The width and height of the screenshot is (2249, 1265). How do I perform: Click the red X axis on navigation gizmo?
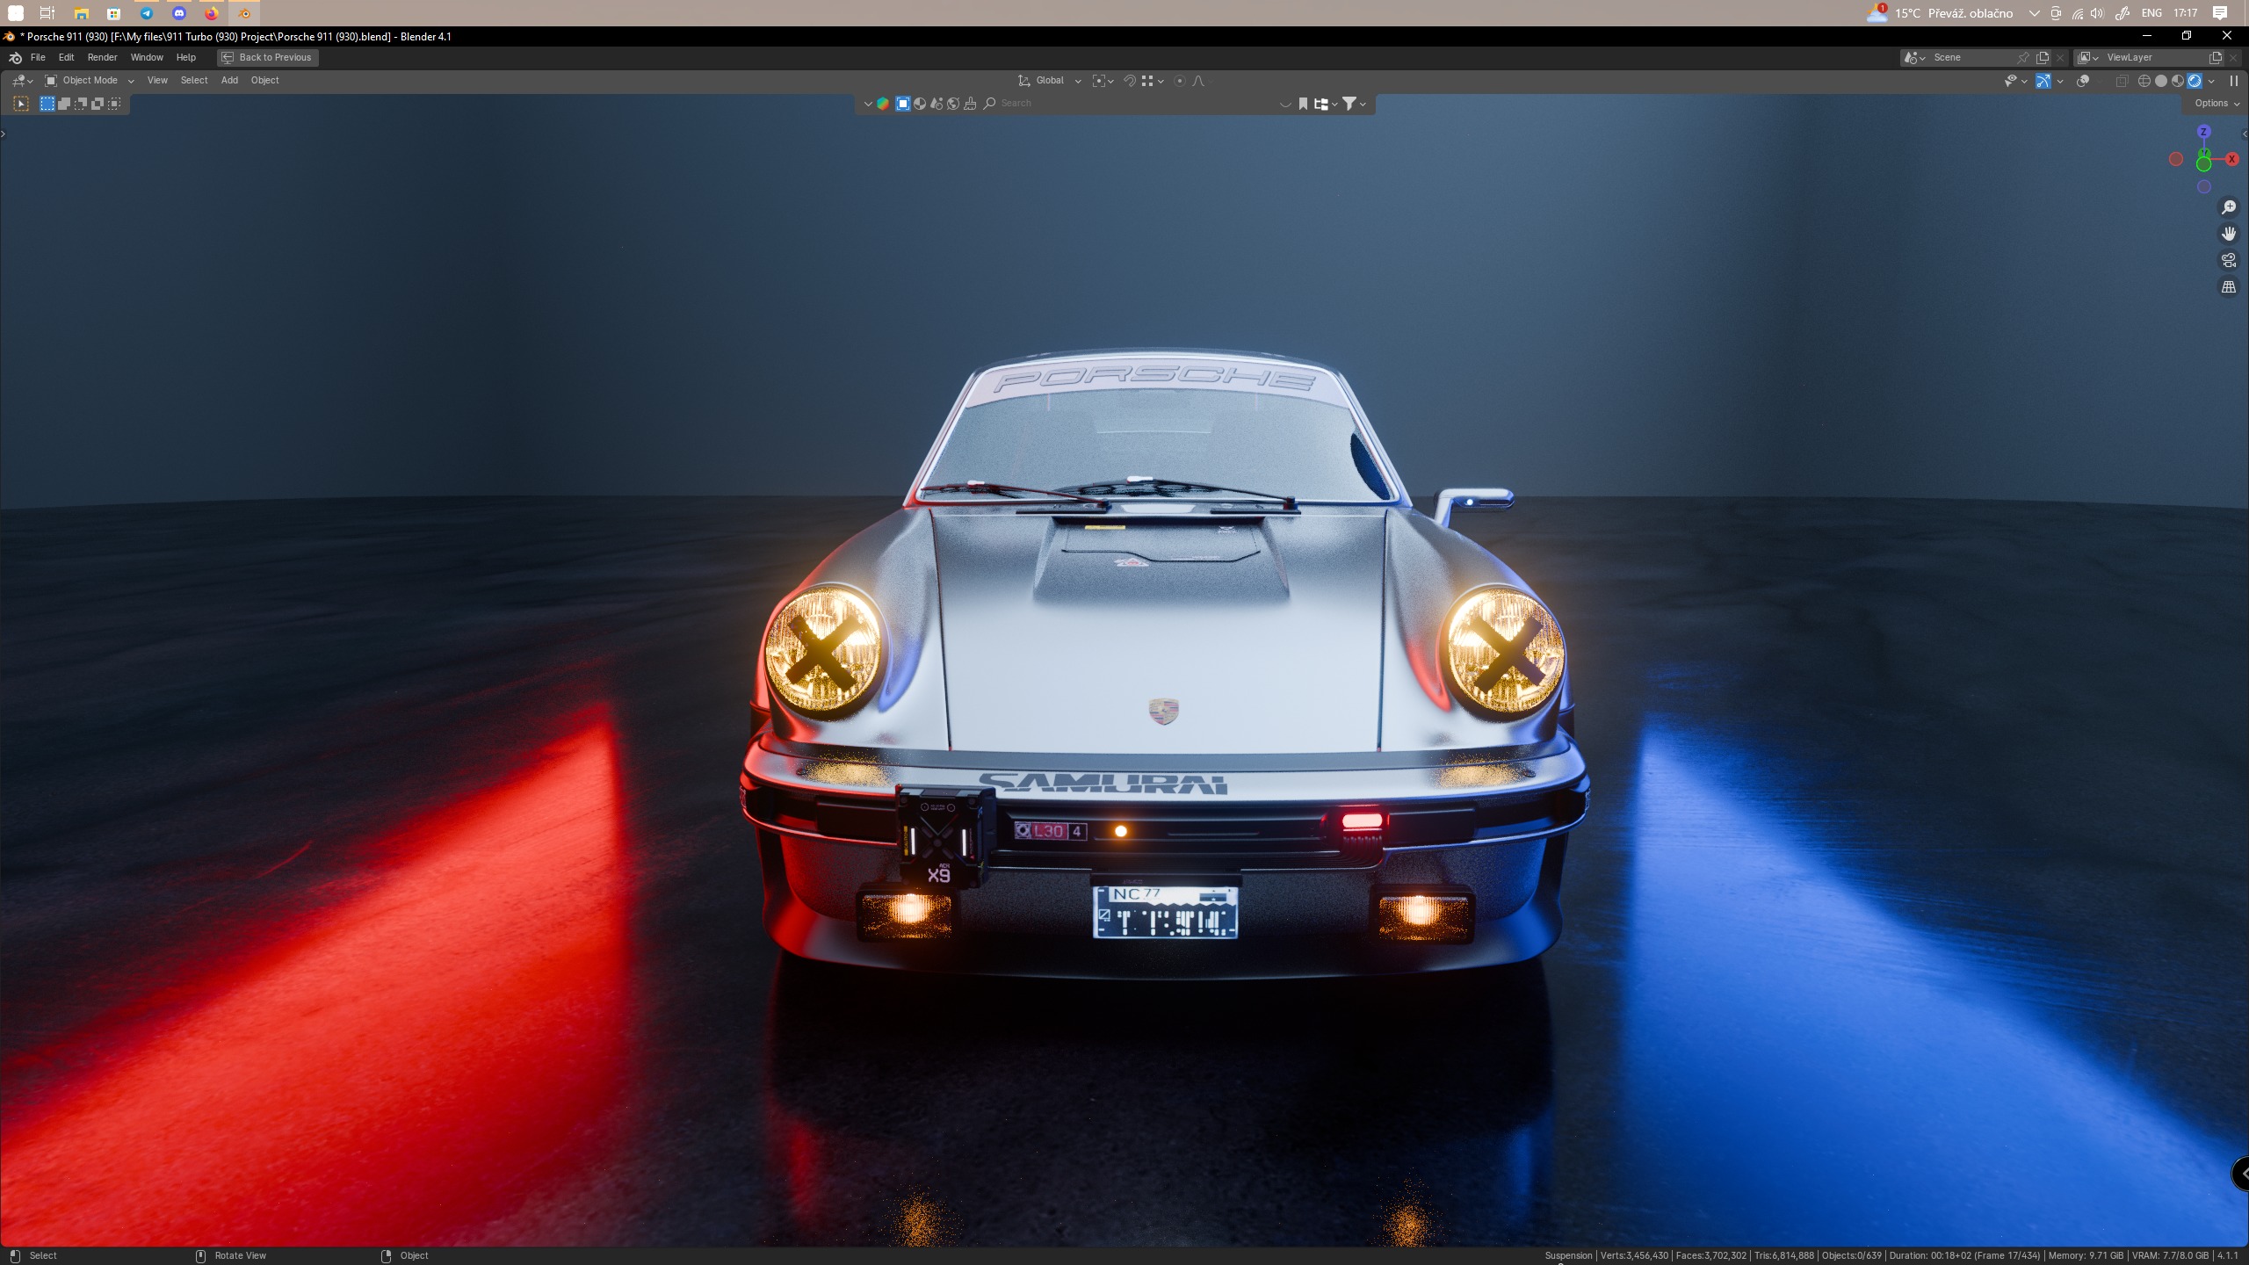(2231, 159)
